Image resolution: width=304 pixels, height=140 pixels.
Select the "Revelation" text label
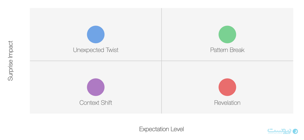coord(227,103)
